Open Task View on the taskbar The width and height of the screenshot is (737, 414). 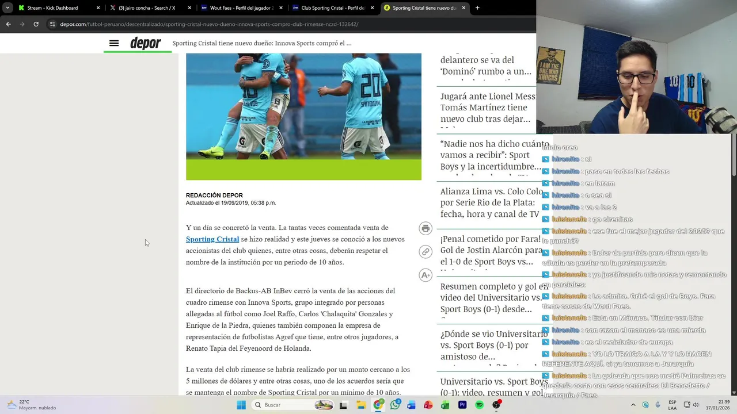[344, 405]
